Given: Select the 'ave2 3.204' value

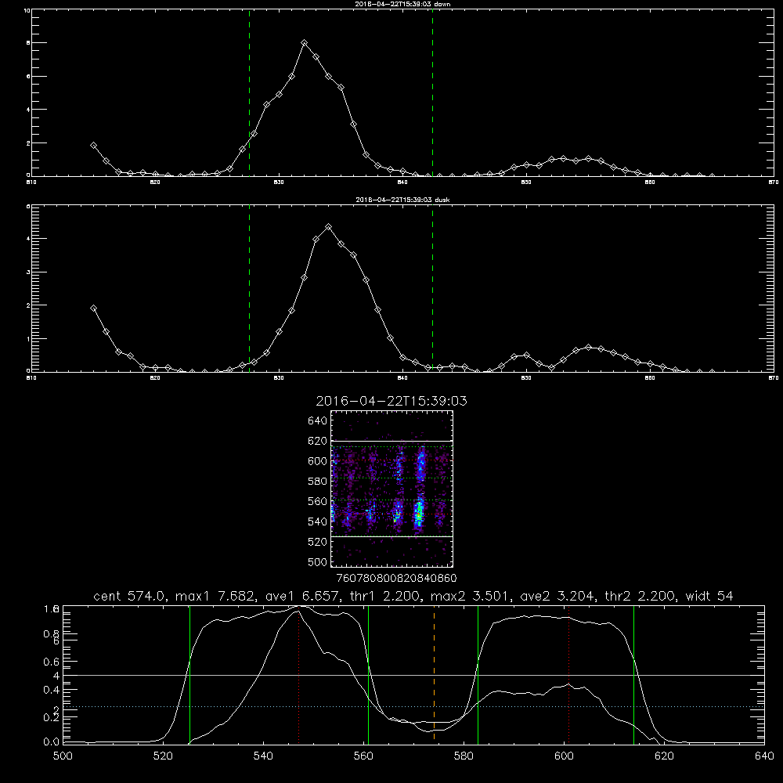Looking at the screenshot, I should 557,596.
